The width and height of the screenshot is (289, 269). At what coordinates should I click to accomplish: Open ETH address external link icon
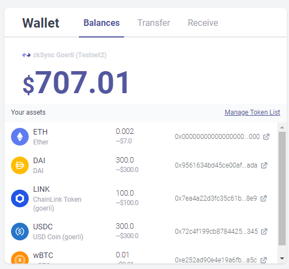click(266, 137)
